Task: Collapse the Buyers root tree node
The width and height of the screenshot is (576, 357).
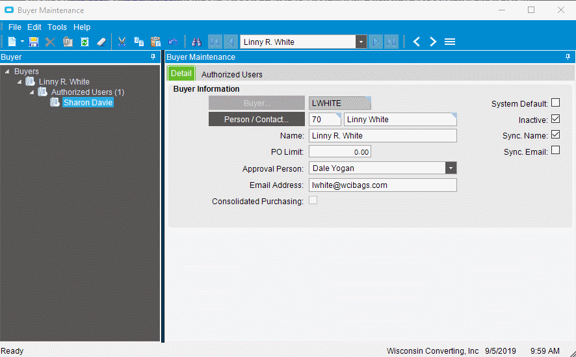Action: 7,72
